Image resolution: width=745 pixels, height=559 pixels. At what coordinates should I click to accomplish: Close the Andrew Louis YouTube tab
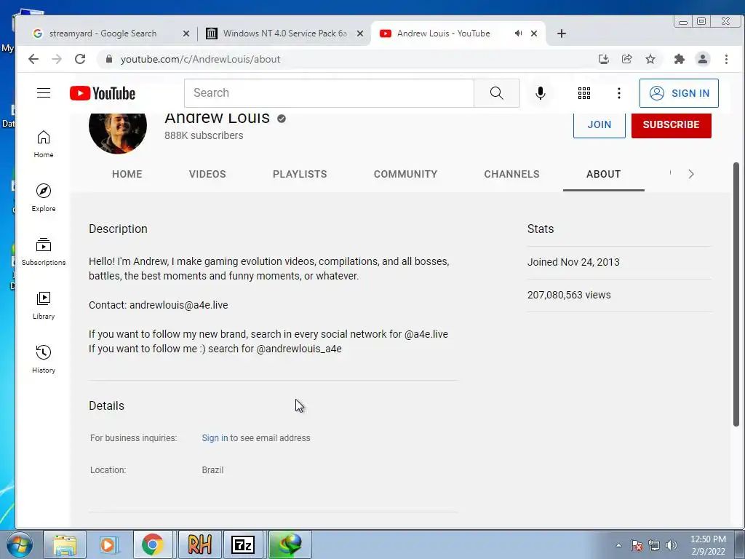(534, 33)
